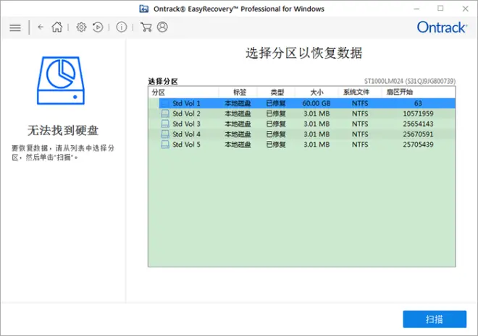Maximize the EasyRecovery window
The width and height of the screenshot is (478, 336).
pyautogui.click(x=440, y=9)
